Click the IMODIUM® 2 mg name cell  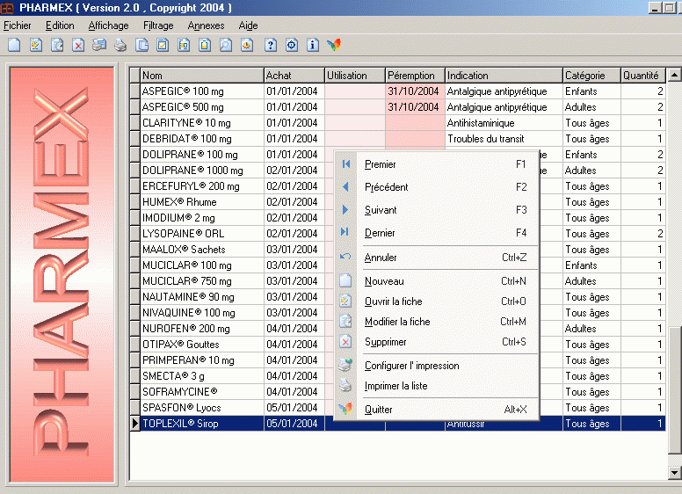pyautogui.click(x=202, y=218)
